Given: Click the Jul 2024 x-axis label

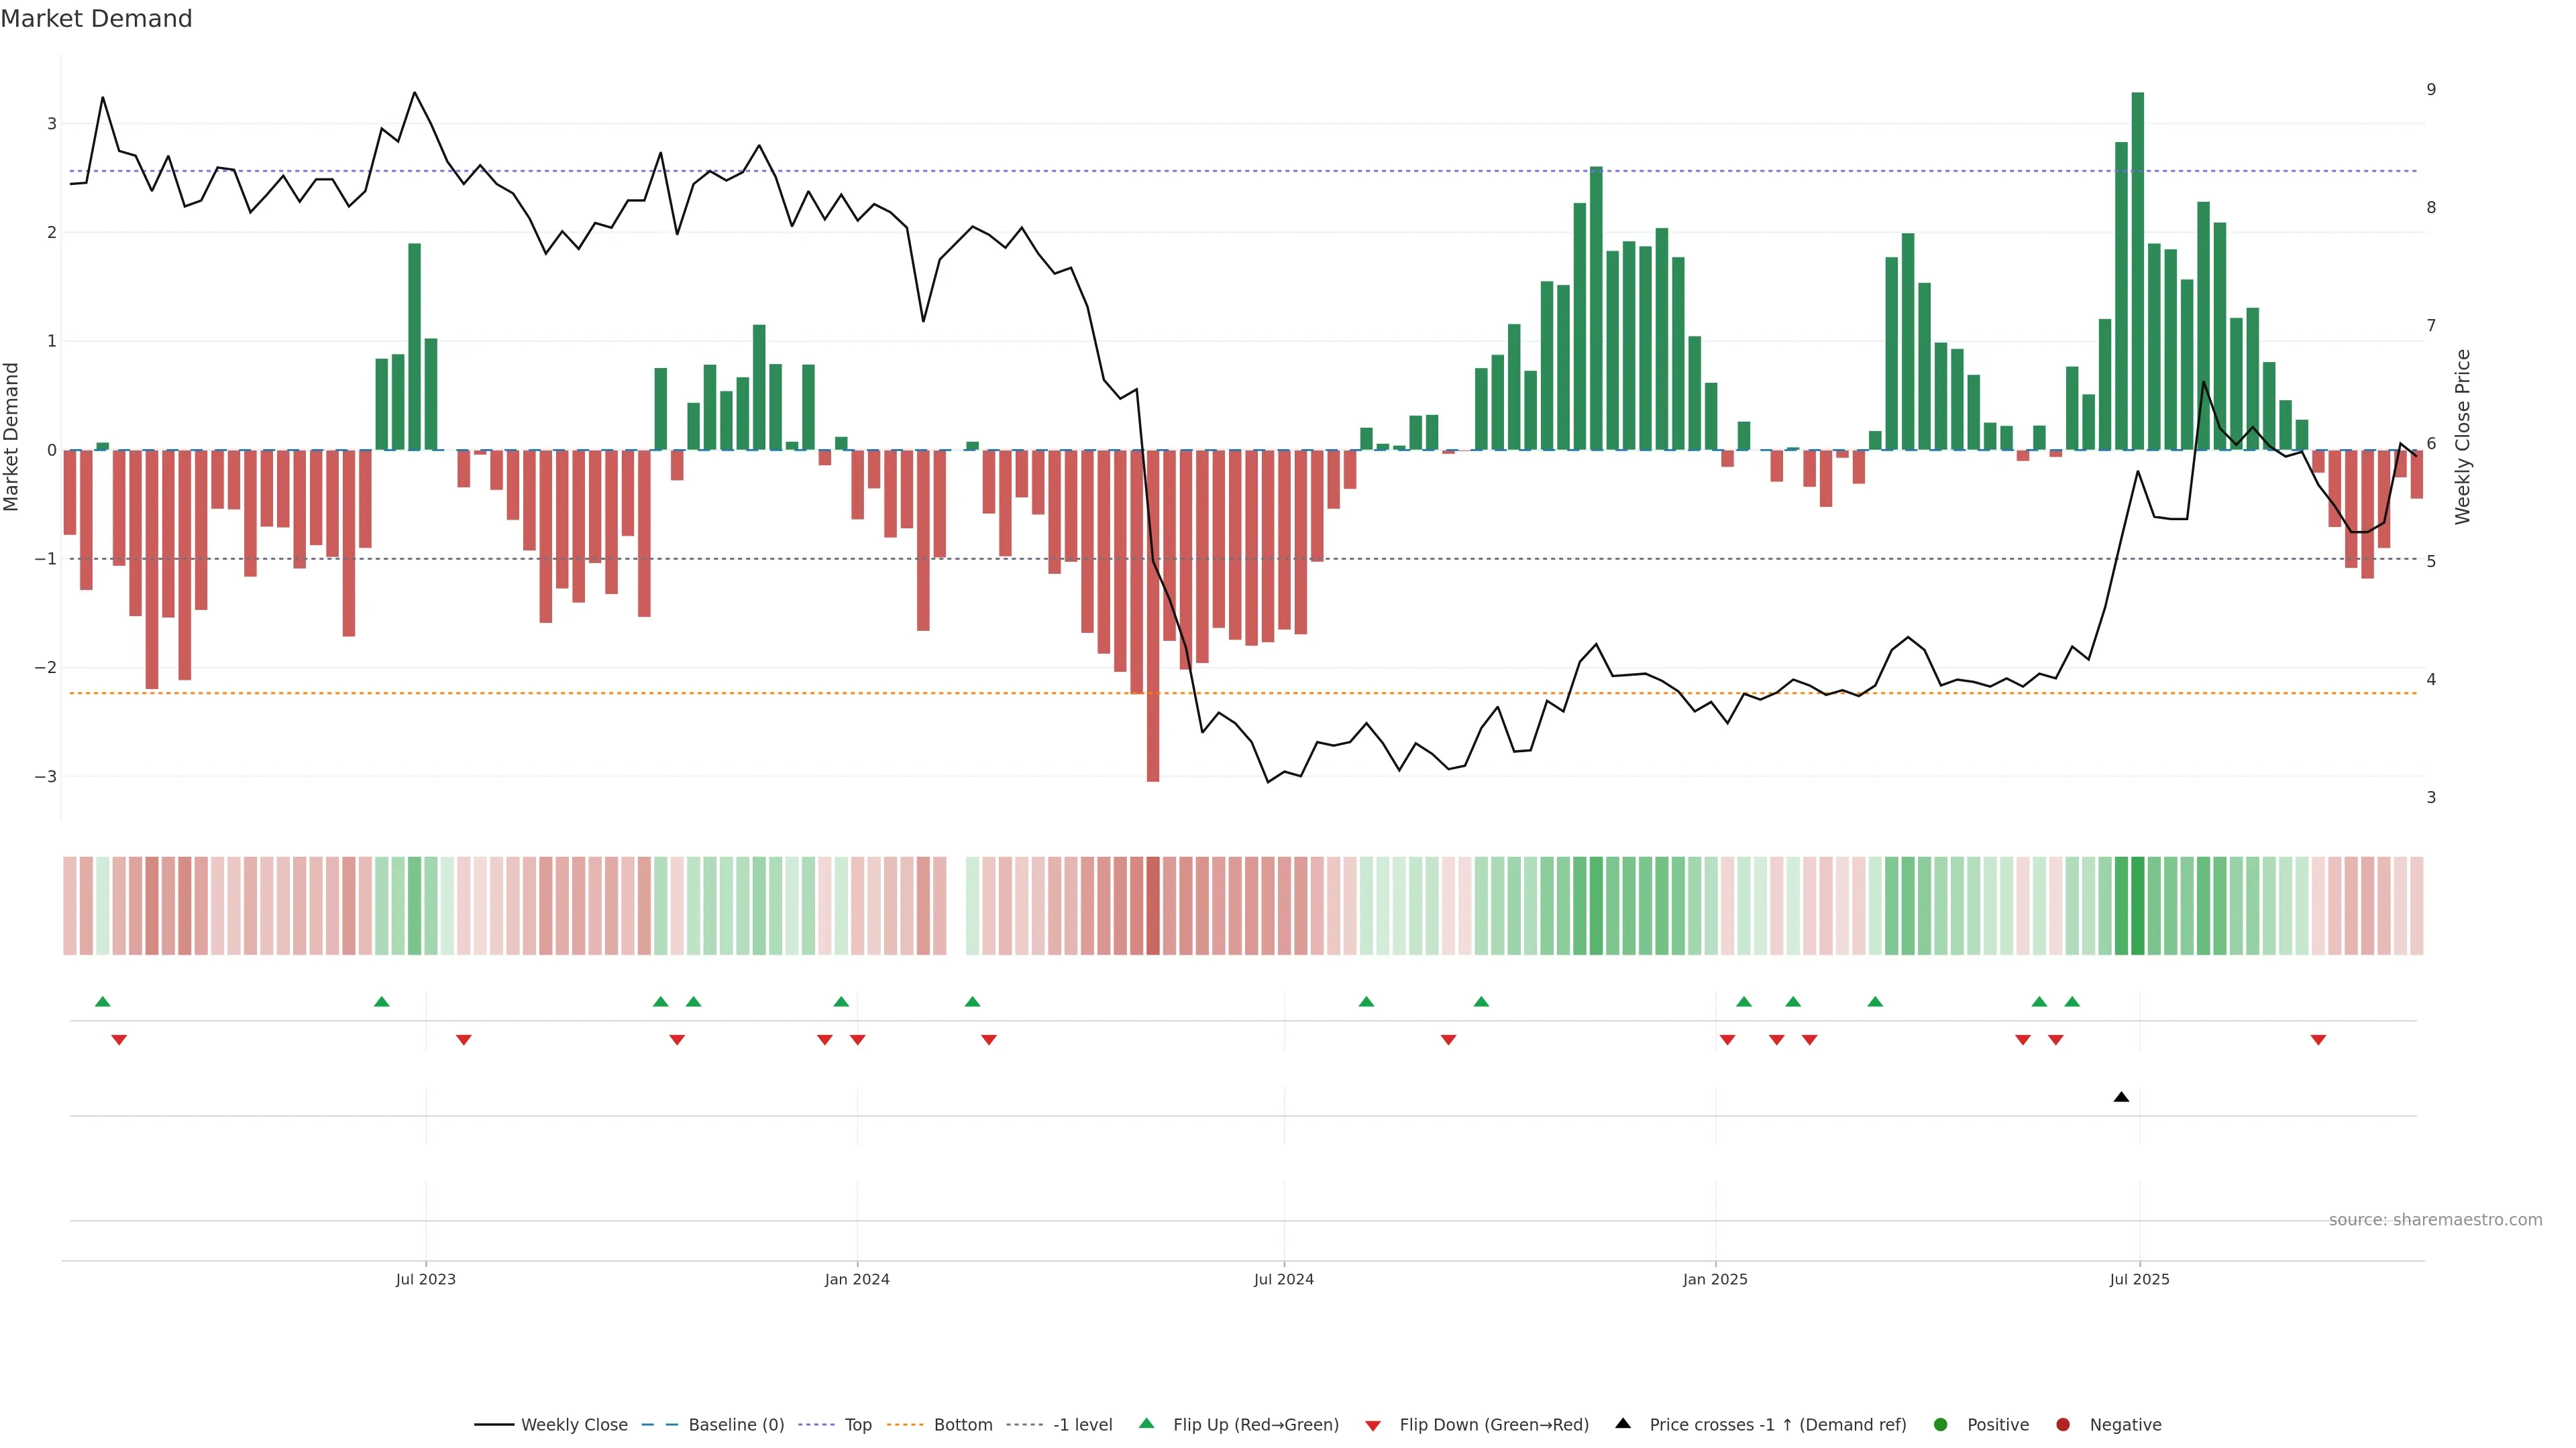Looking at the screenshot, I should [1284, 1279].
